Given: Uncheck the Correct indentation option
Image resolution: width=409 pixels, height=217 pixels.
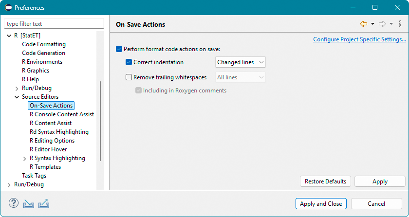Looking at the screenshot, I should (129, 62).
